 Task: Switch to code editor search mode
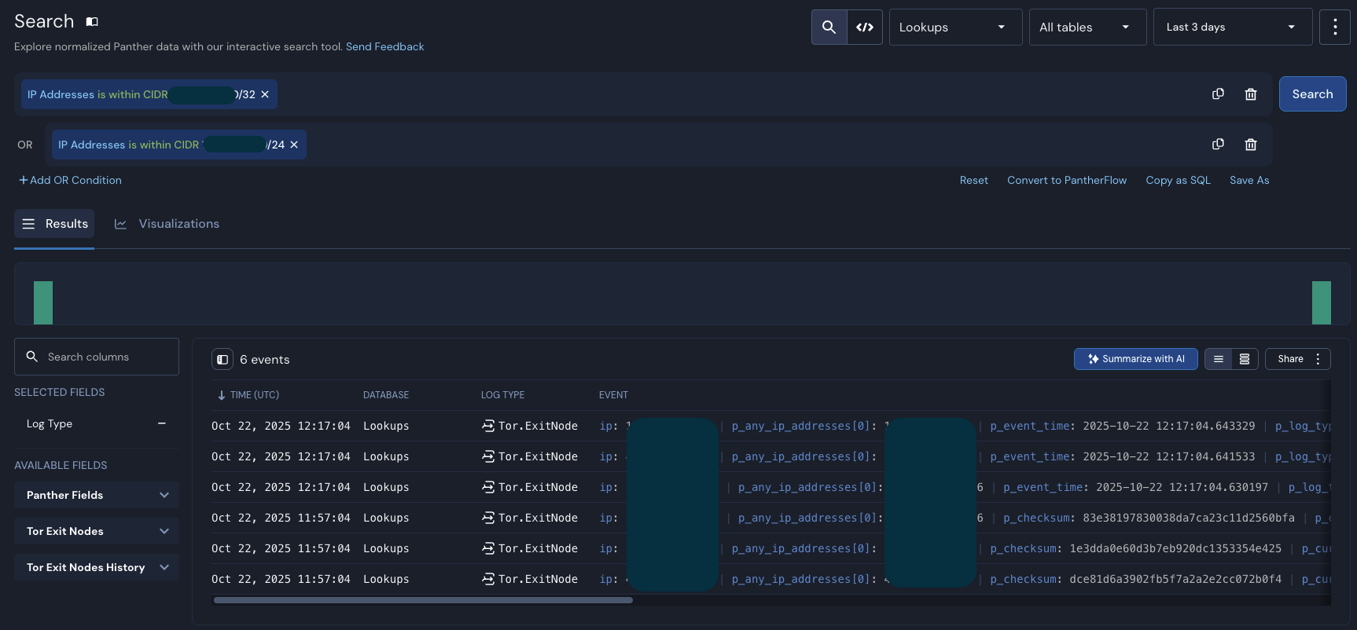865,27
